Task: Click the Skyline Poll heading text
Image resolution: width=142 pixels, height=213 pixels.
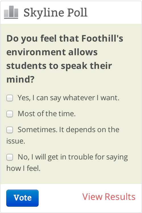Action: click(56, 13)
